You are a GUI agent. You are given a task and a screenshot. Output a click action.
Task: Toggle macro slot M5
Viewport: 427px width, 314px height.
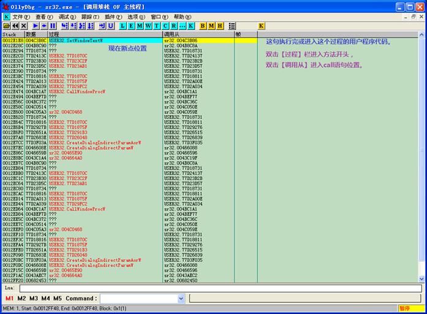(58, 298)
